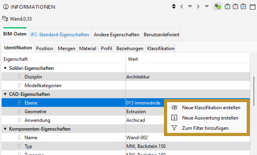
Task: Click the funnel icon beside Zum Filter
Action: coord(174,128)
